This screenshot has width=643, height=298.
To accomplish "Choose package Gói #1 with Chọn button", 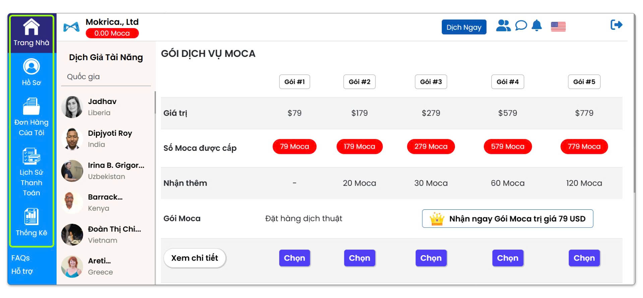I will pos(294,258).
